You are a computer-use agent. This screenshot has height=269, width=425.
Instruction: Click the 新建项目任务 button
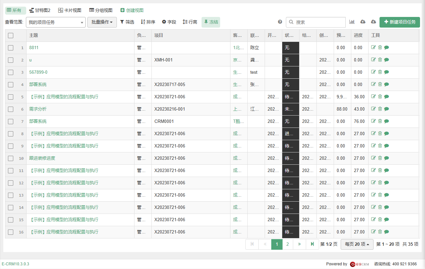coord(400,22)
